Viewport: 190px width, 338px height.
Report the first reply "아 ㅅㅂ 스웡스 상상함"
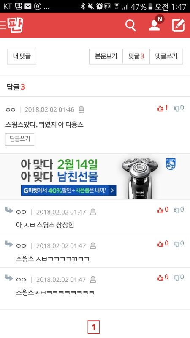[x=93, y=212]
